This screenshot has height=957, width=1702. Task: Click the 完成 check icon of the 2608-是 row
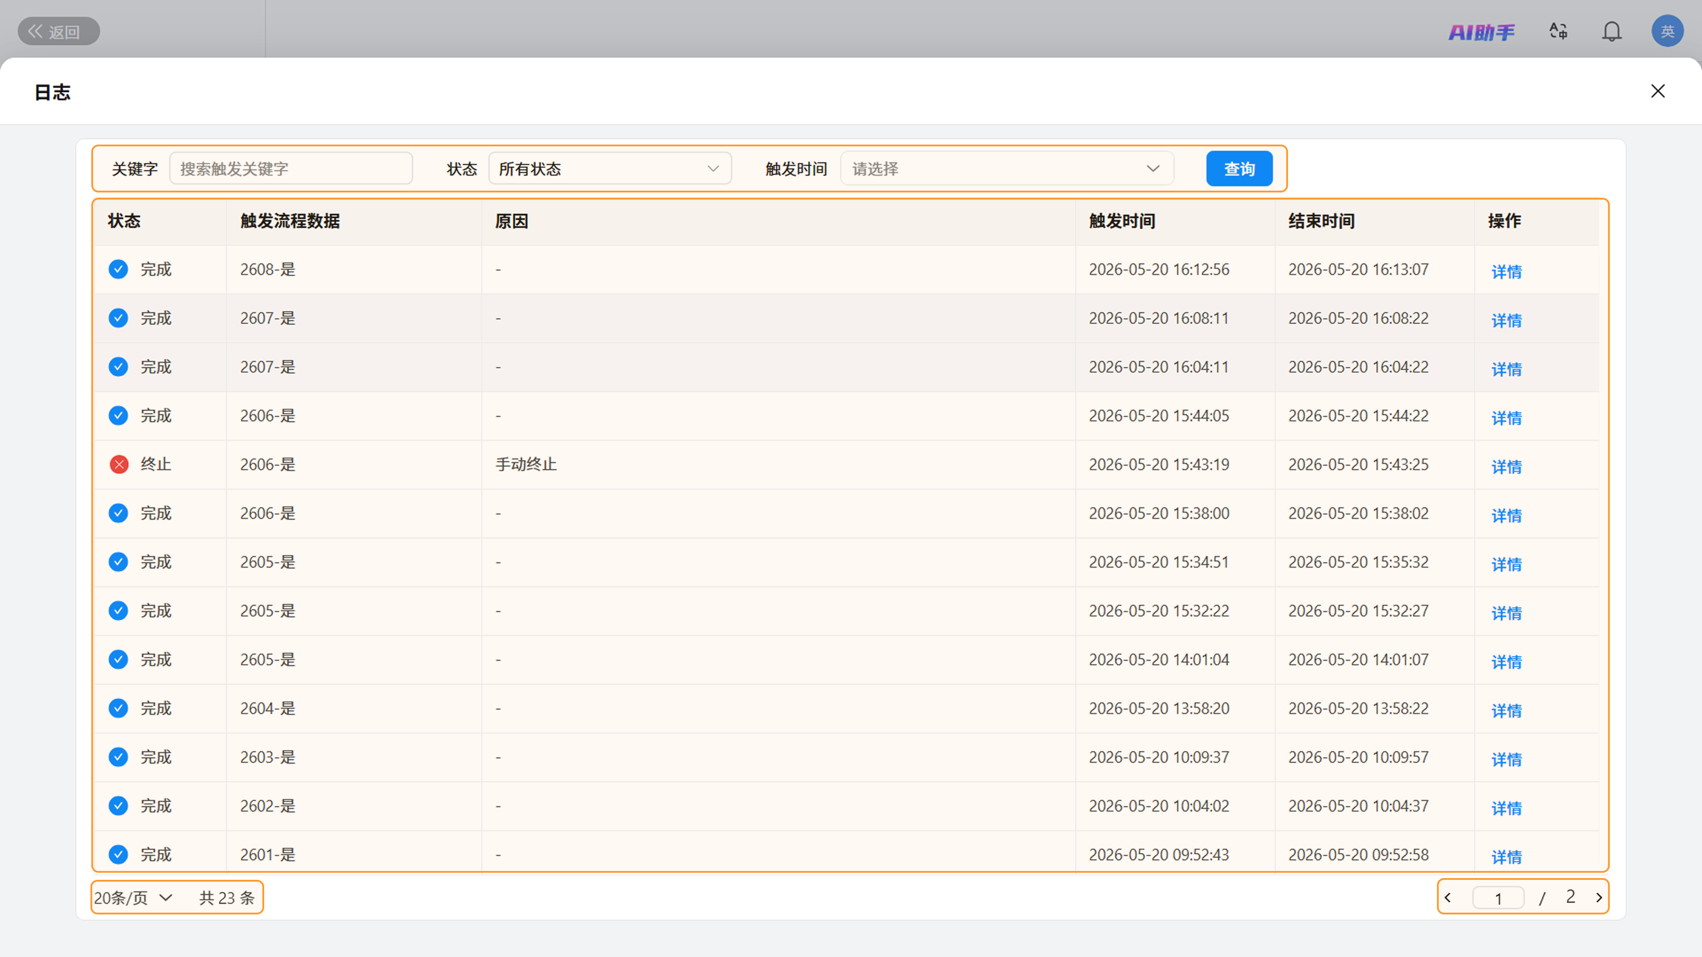pyautogui.click(x=118, y=269)
